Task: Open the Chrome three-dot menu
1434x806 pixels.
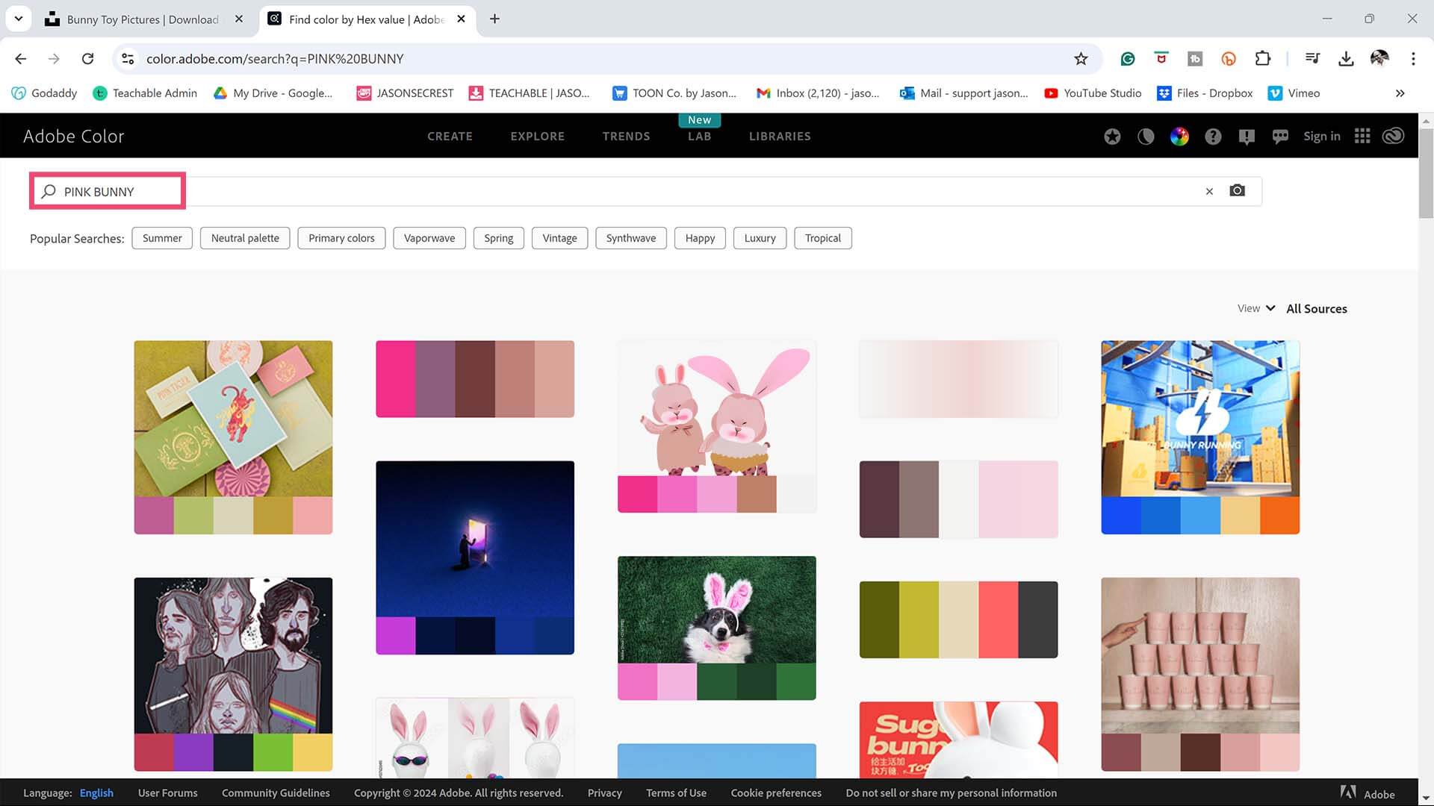Action: click(1413, 59)
